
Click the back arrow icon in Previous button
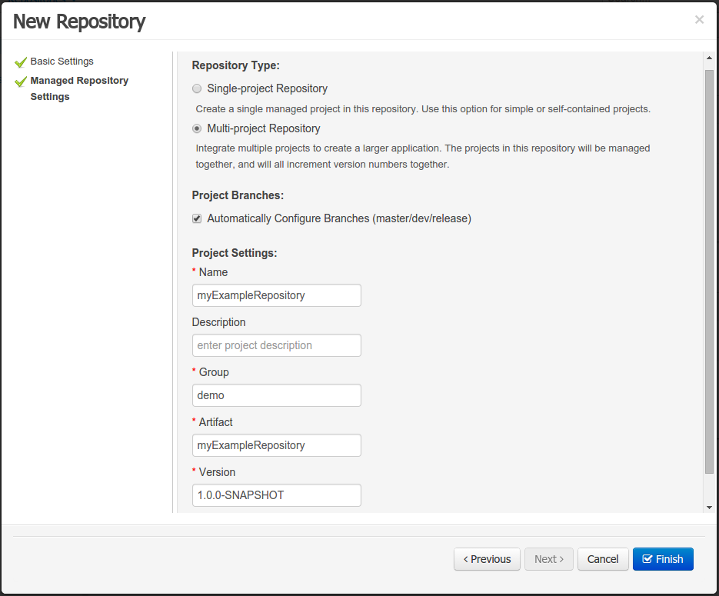(x=466, y=559)
